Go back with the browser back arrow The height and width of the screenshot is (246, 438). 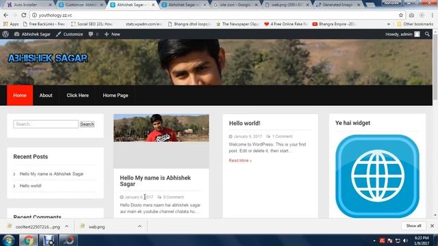click(6, 15)
